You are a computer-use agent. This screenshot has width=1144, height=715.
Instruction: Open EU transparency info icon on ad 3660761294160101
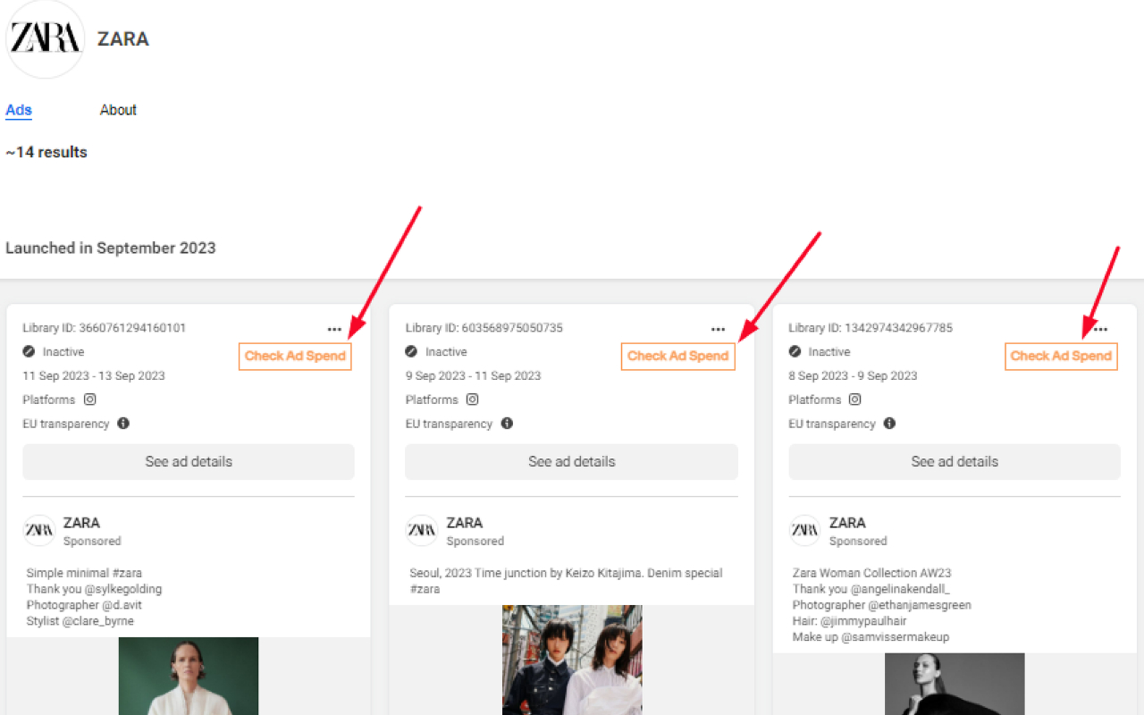[123, 424]
